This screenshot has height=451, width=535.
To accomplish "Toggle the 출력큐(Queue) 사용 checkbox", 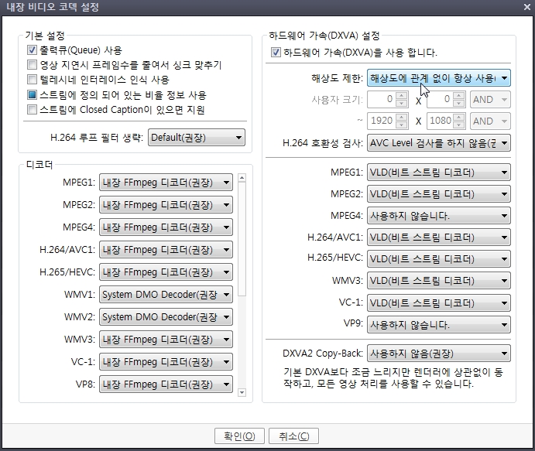I will pyautogui.click(x=32, y=50).
